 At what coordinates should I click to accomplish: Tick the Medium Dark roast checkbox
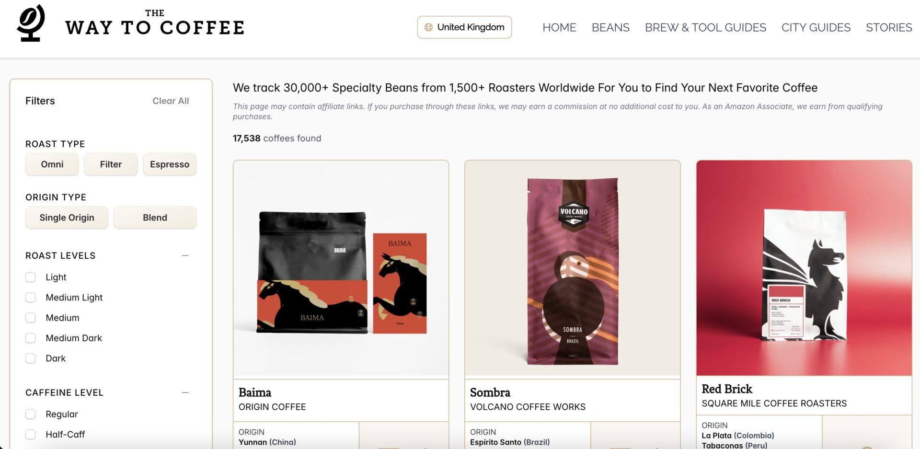31,338
